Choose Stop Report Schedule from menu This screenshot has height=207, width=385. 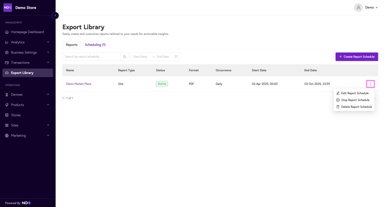tap(354, 100)
